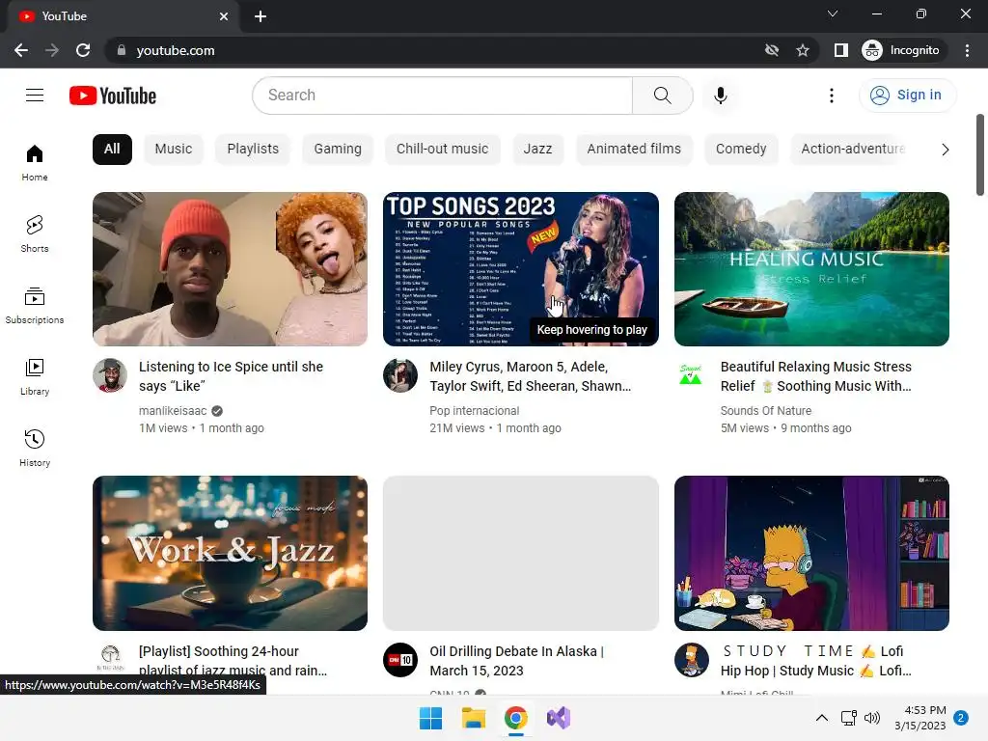Open Visual Studio from taskbar

pyautogui.click(x=559, y=718)
